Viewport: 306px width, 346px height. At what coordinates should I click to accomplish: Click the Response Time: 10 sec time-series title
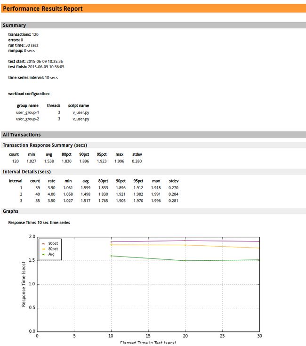(x=39, y=223)
